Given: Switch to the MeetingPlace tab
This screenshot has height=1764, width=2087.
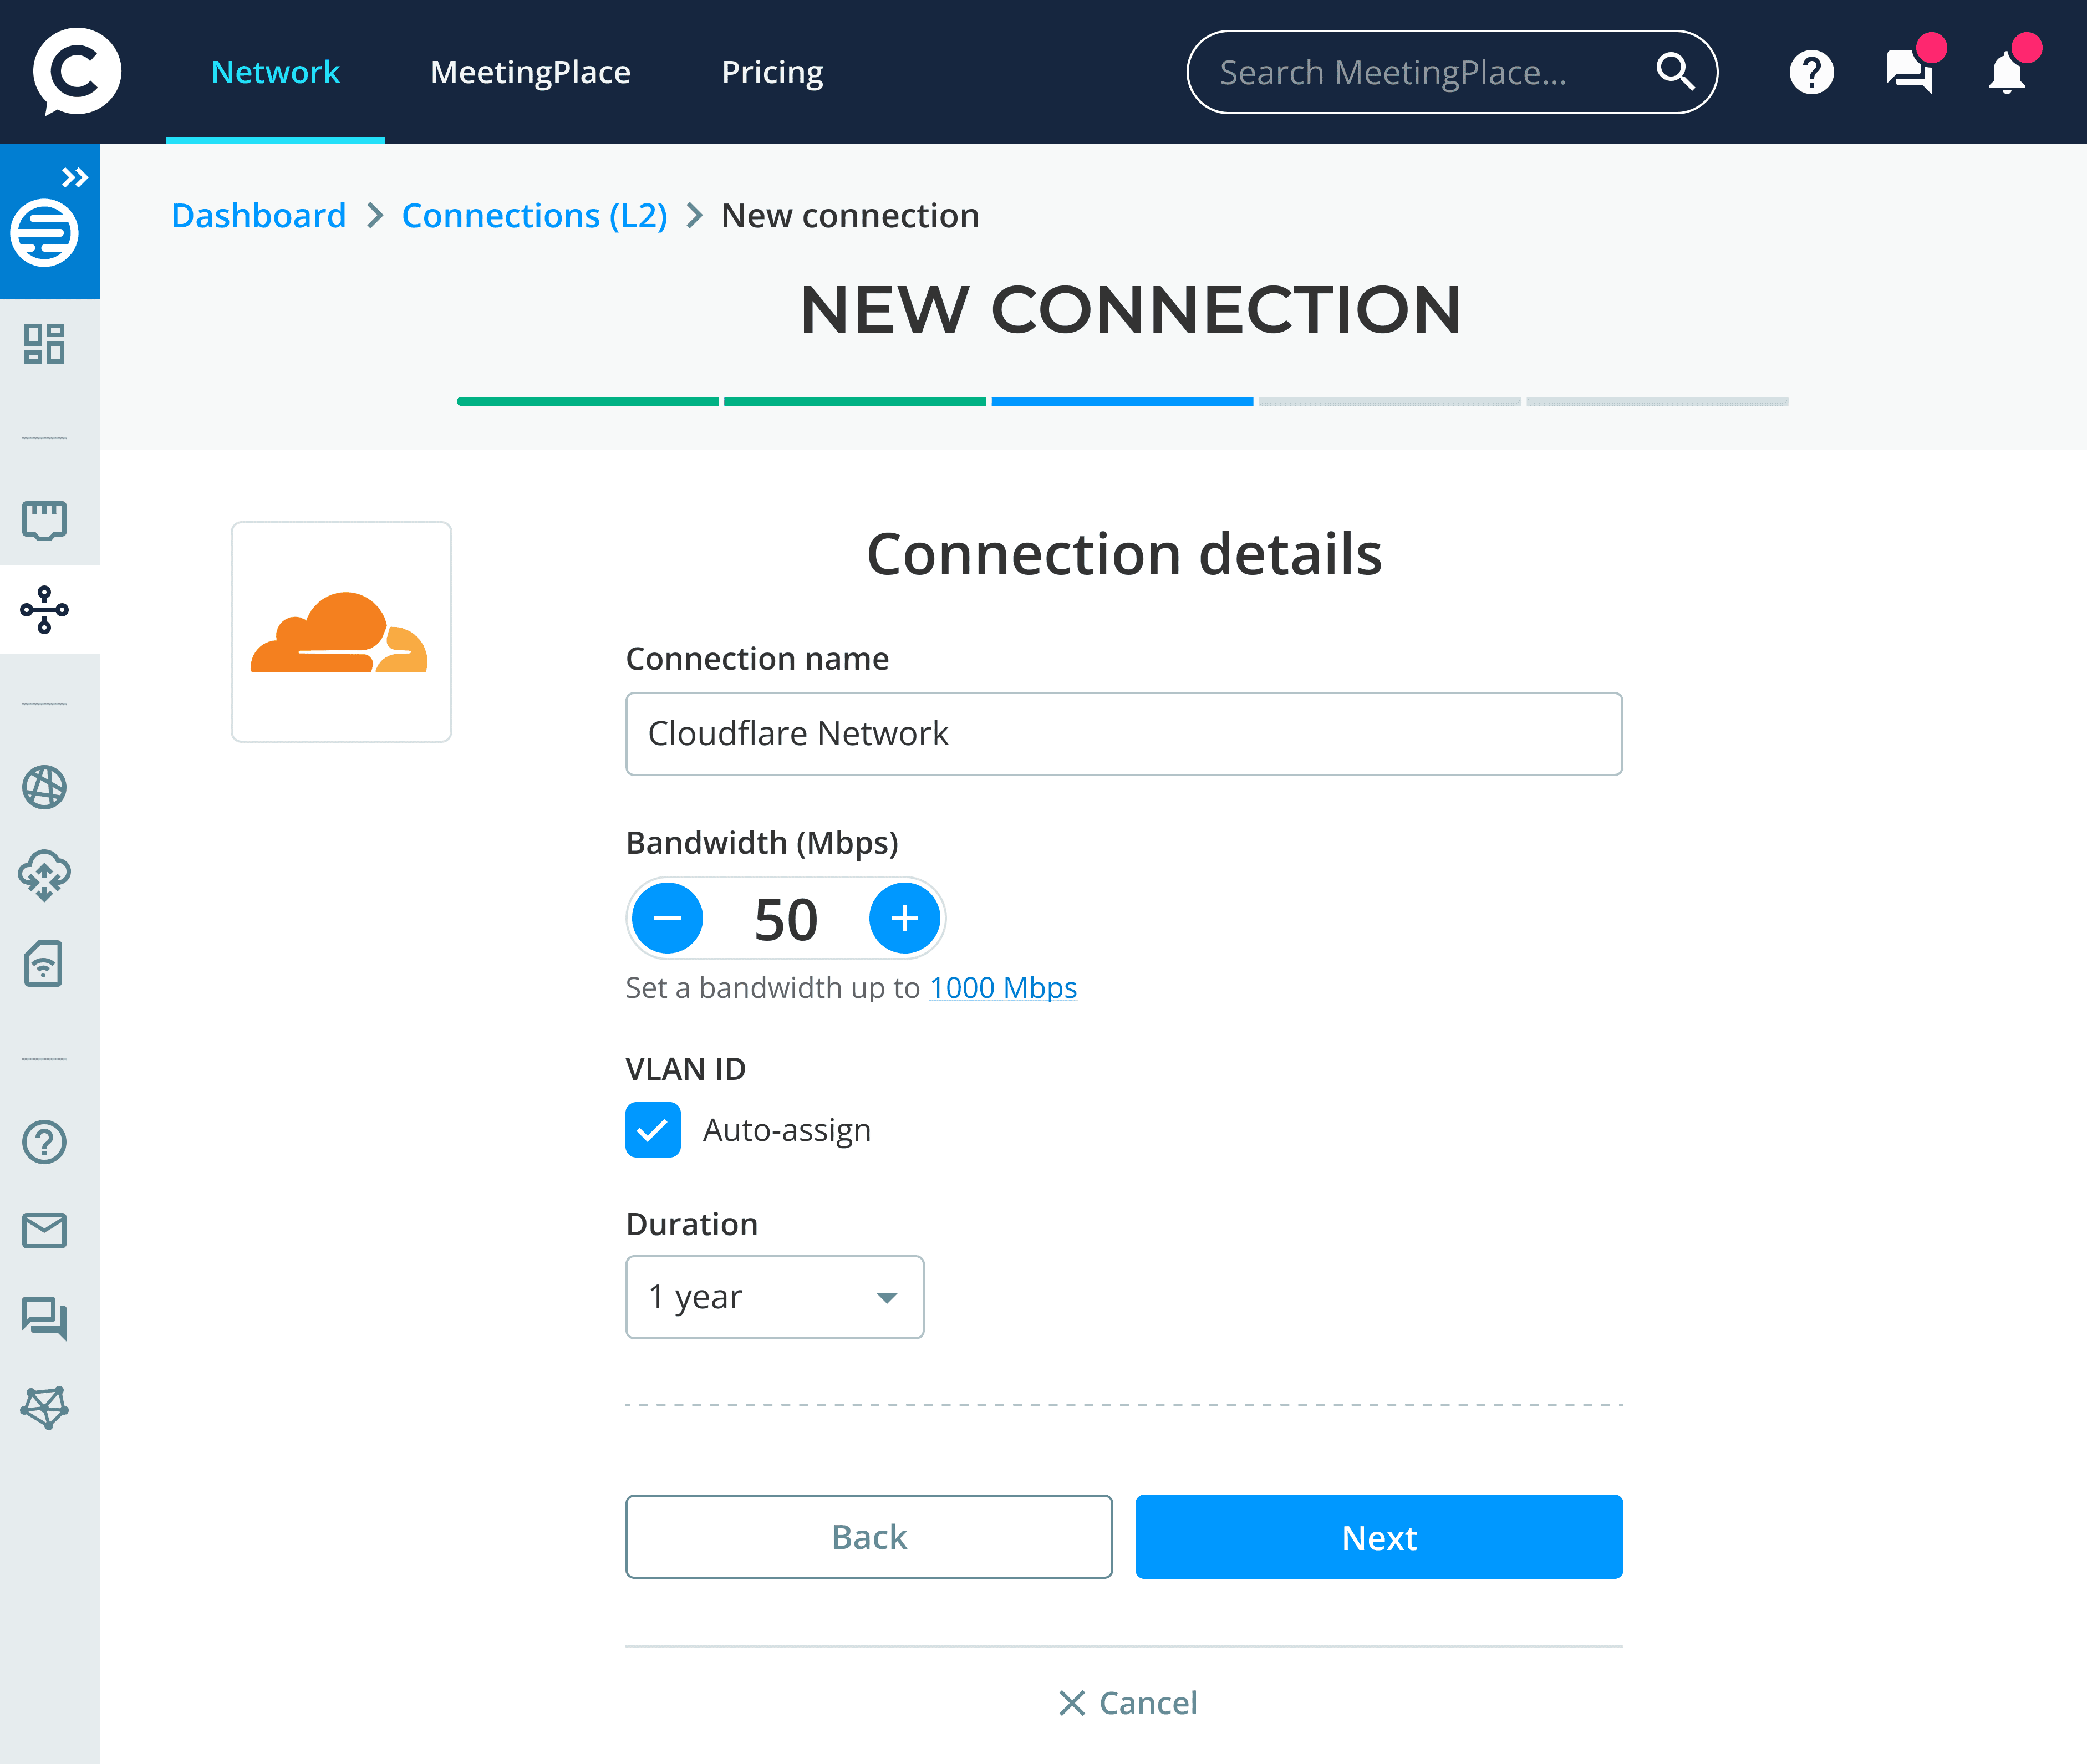Looking at the screenshot, I should pos(530,72).
